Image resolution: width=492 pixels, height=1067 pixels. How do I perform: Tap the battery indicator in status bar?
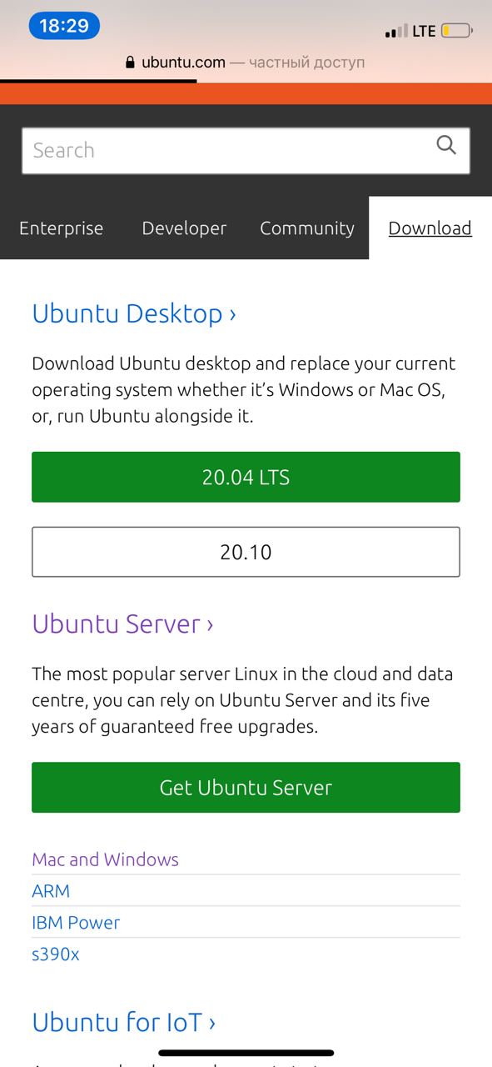456,31
